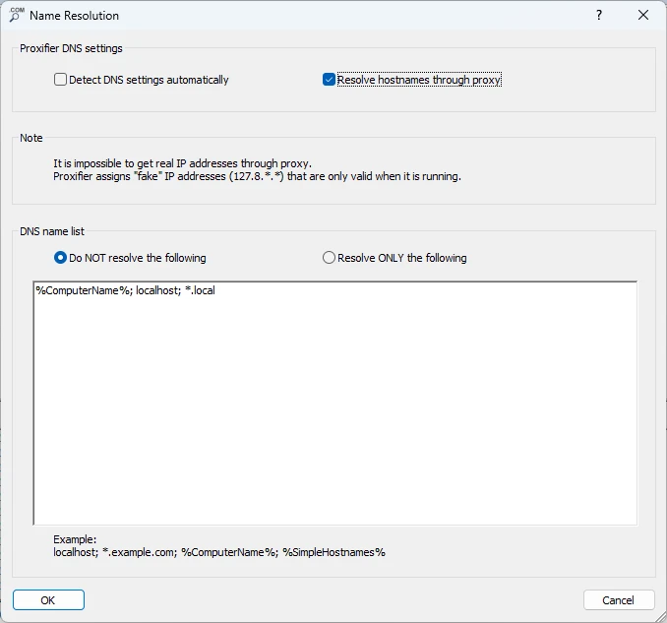Click the 'Example:' label

(75, 539)
